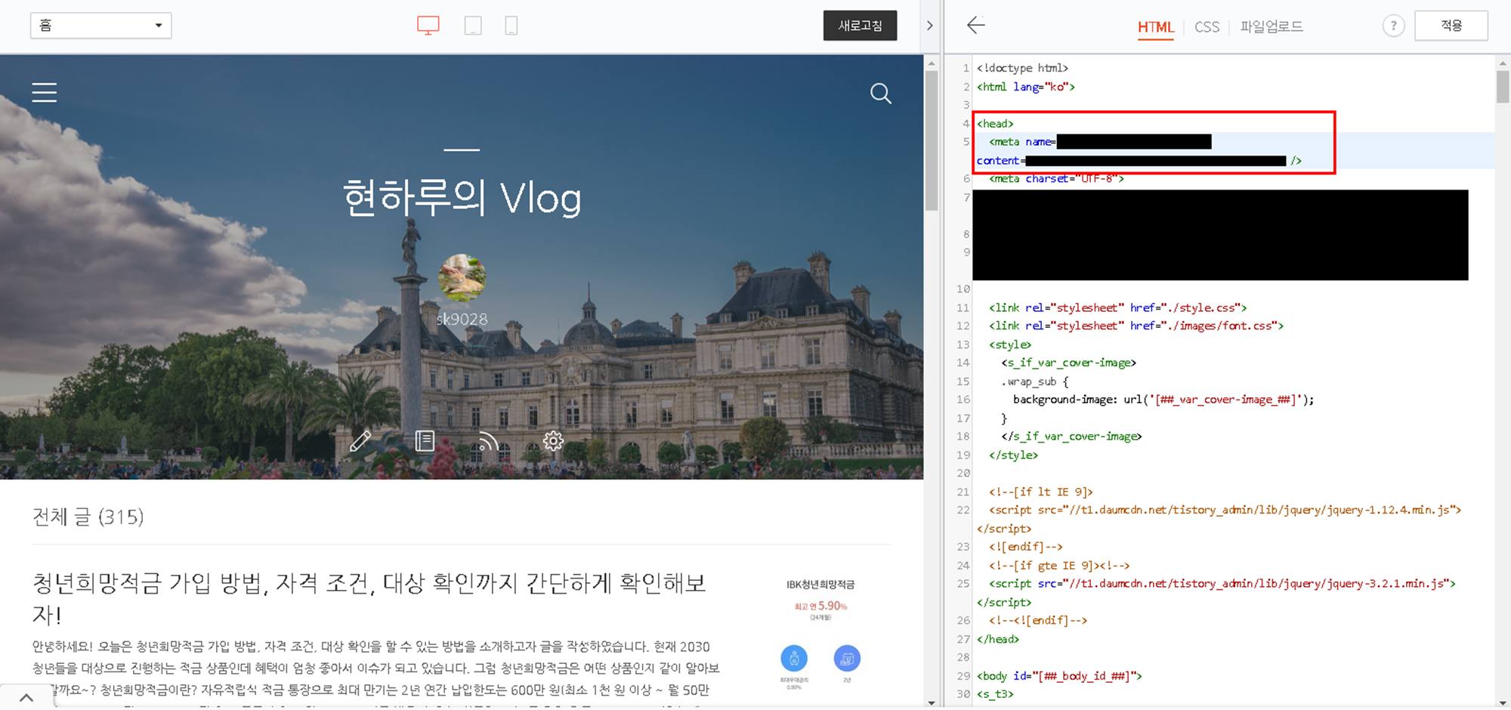The width and height of the screenshot is (1511, 710).
Task: Click the 현하루의 Vlog blog title
Action: pos(462,198)
